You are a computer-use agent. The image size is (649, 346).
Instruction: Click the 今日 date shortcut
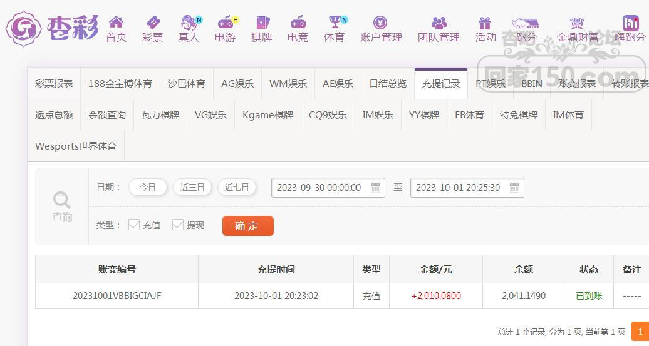(148, 187)
